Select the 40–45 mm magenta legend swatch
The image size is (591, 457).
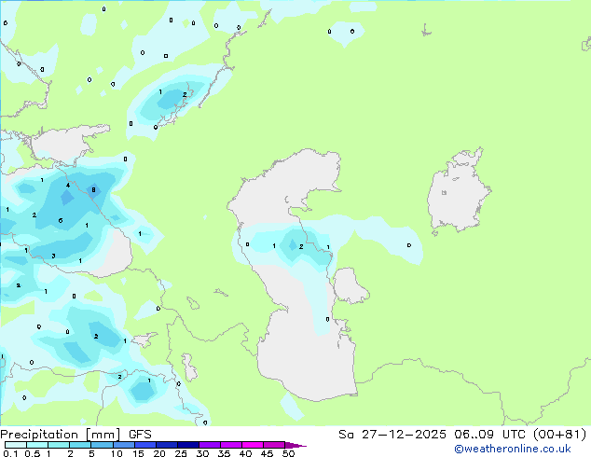tap(253, 445)
